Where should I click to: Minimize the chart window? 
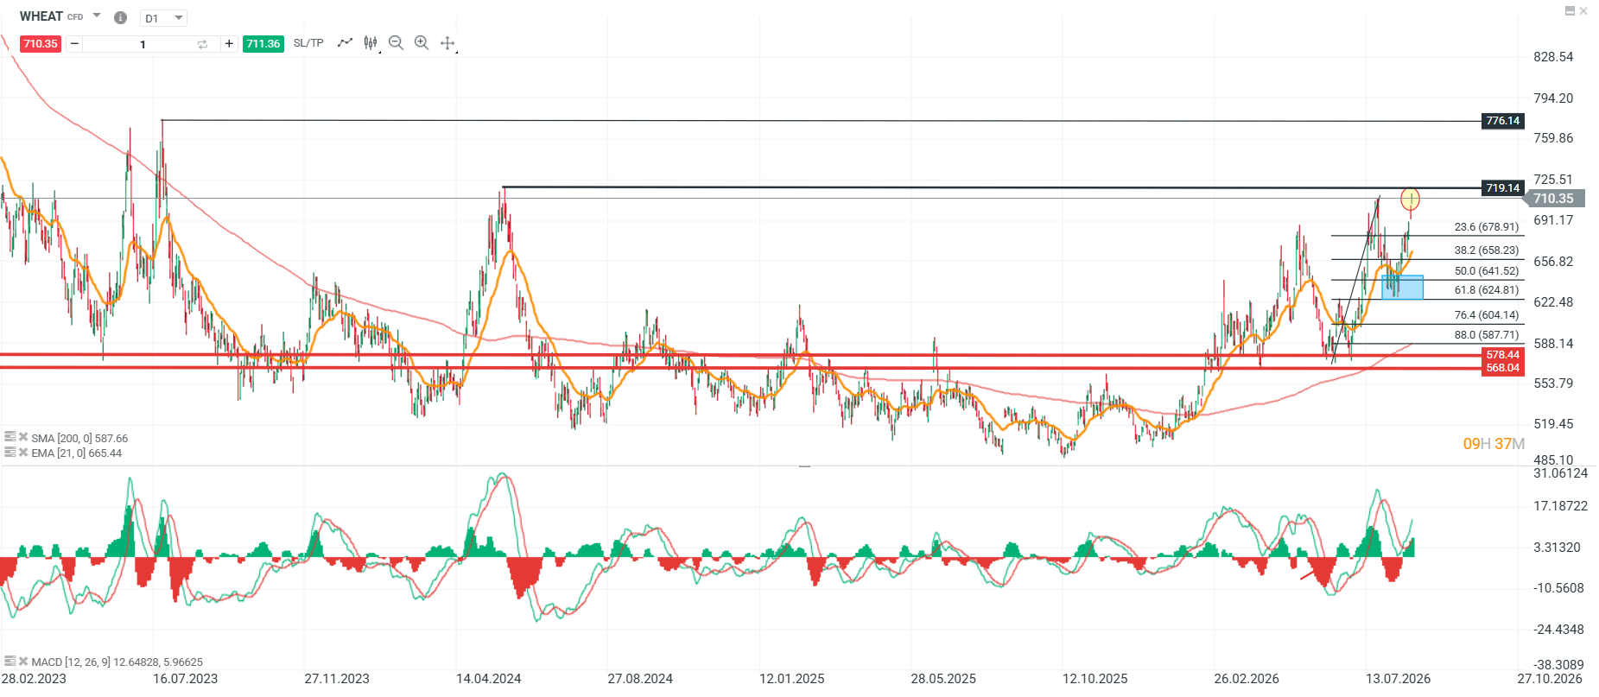(x=1570, y=11)
